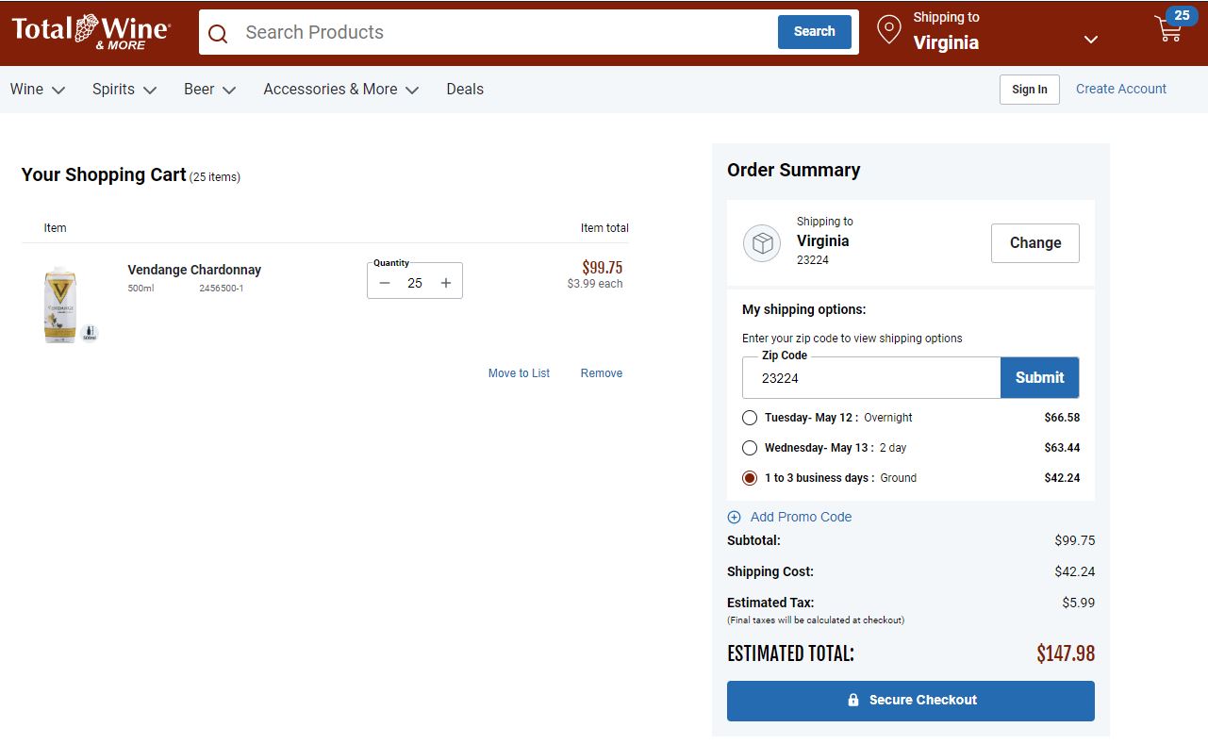Screen dimensions: 1208x744
Task: Click the $3.99 each unit price
Action: 595,284
